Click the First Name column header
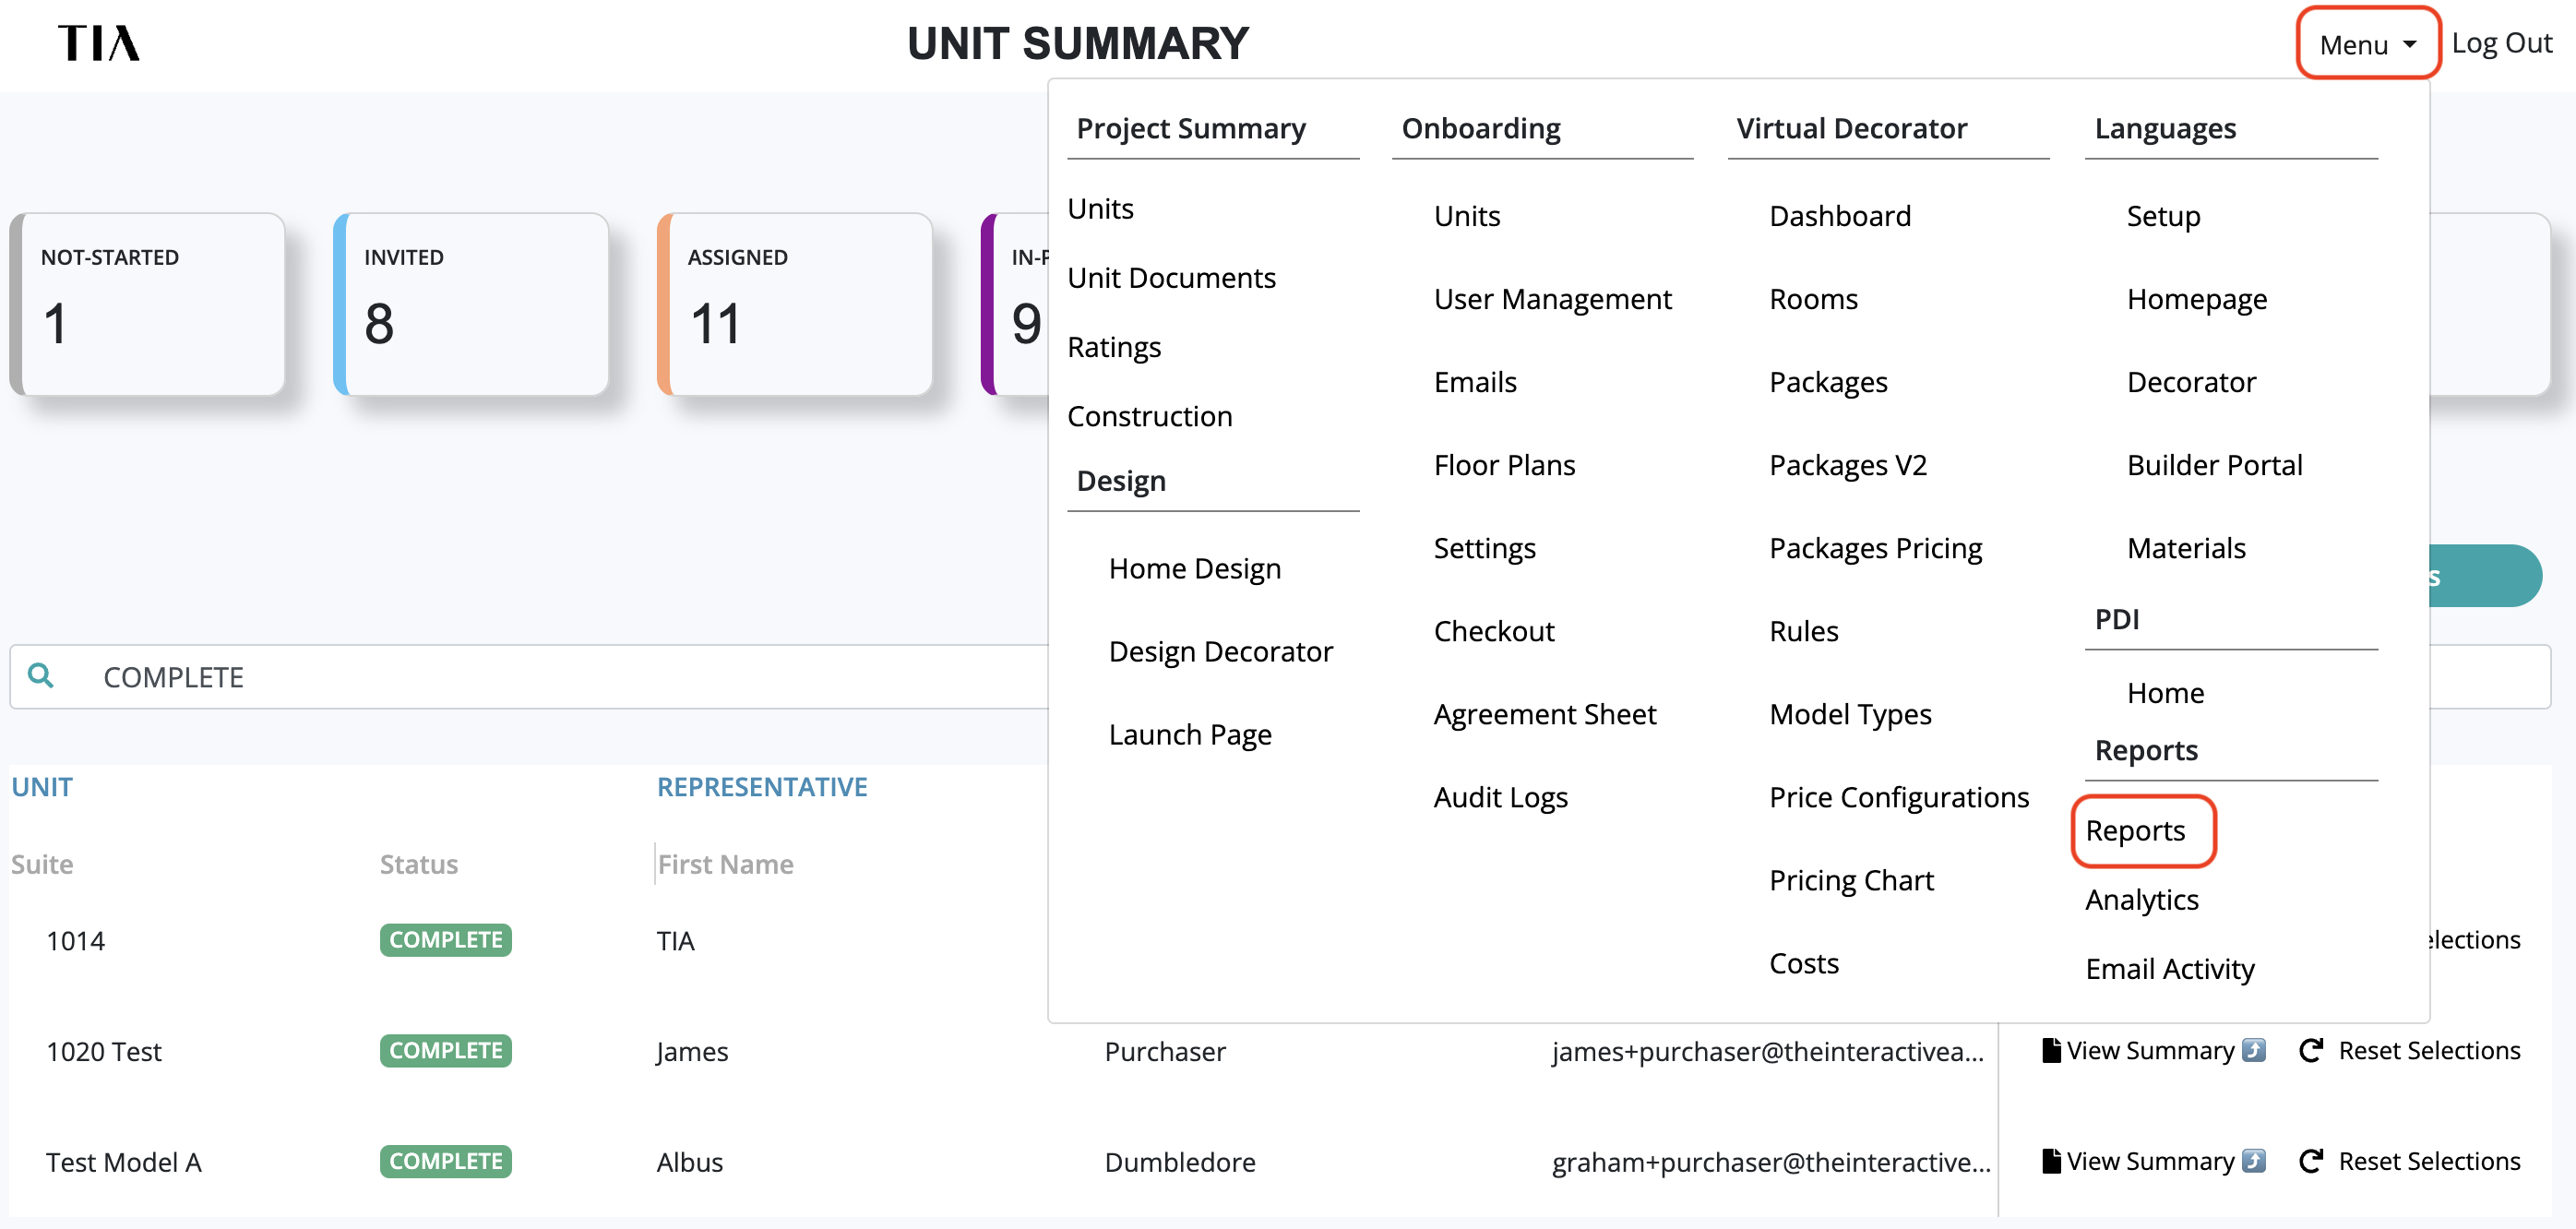This screenshot has width=2576, height=1229. tap(725, 863)
